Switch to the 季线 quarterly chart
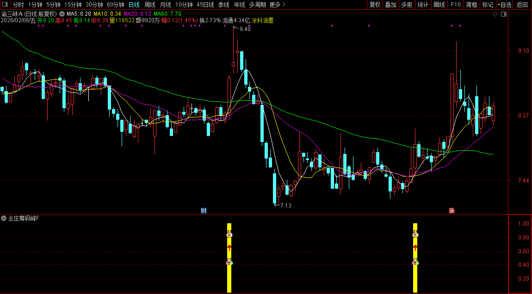This screenshot has width=532, height=294. pyautogui.click(x=223, y=5)
